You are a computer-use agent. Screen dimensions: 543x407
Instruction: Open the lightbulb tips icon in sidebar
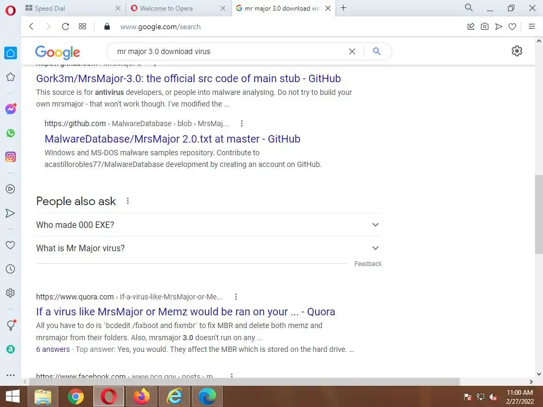click(x=11, y=325)
